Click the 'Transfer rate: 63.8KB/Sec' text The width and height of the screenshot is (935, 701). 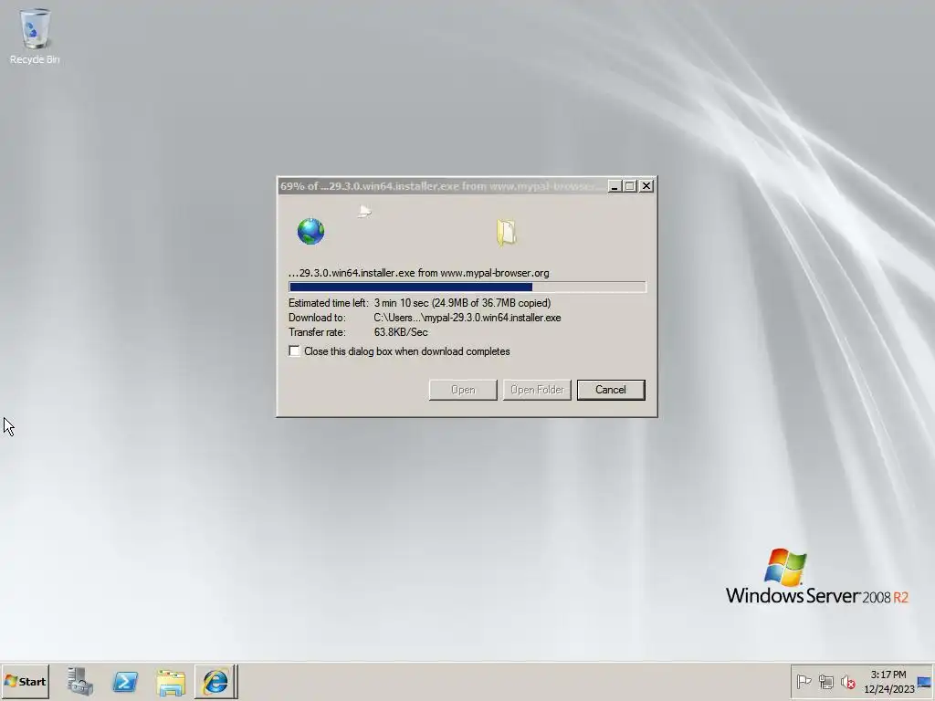(x=358, y=332)
